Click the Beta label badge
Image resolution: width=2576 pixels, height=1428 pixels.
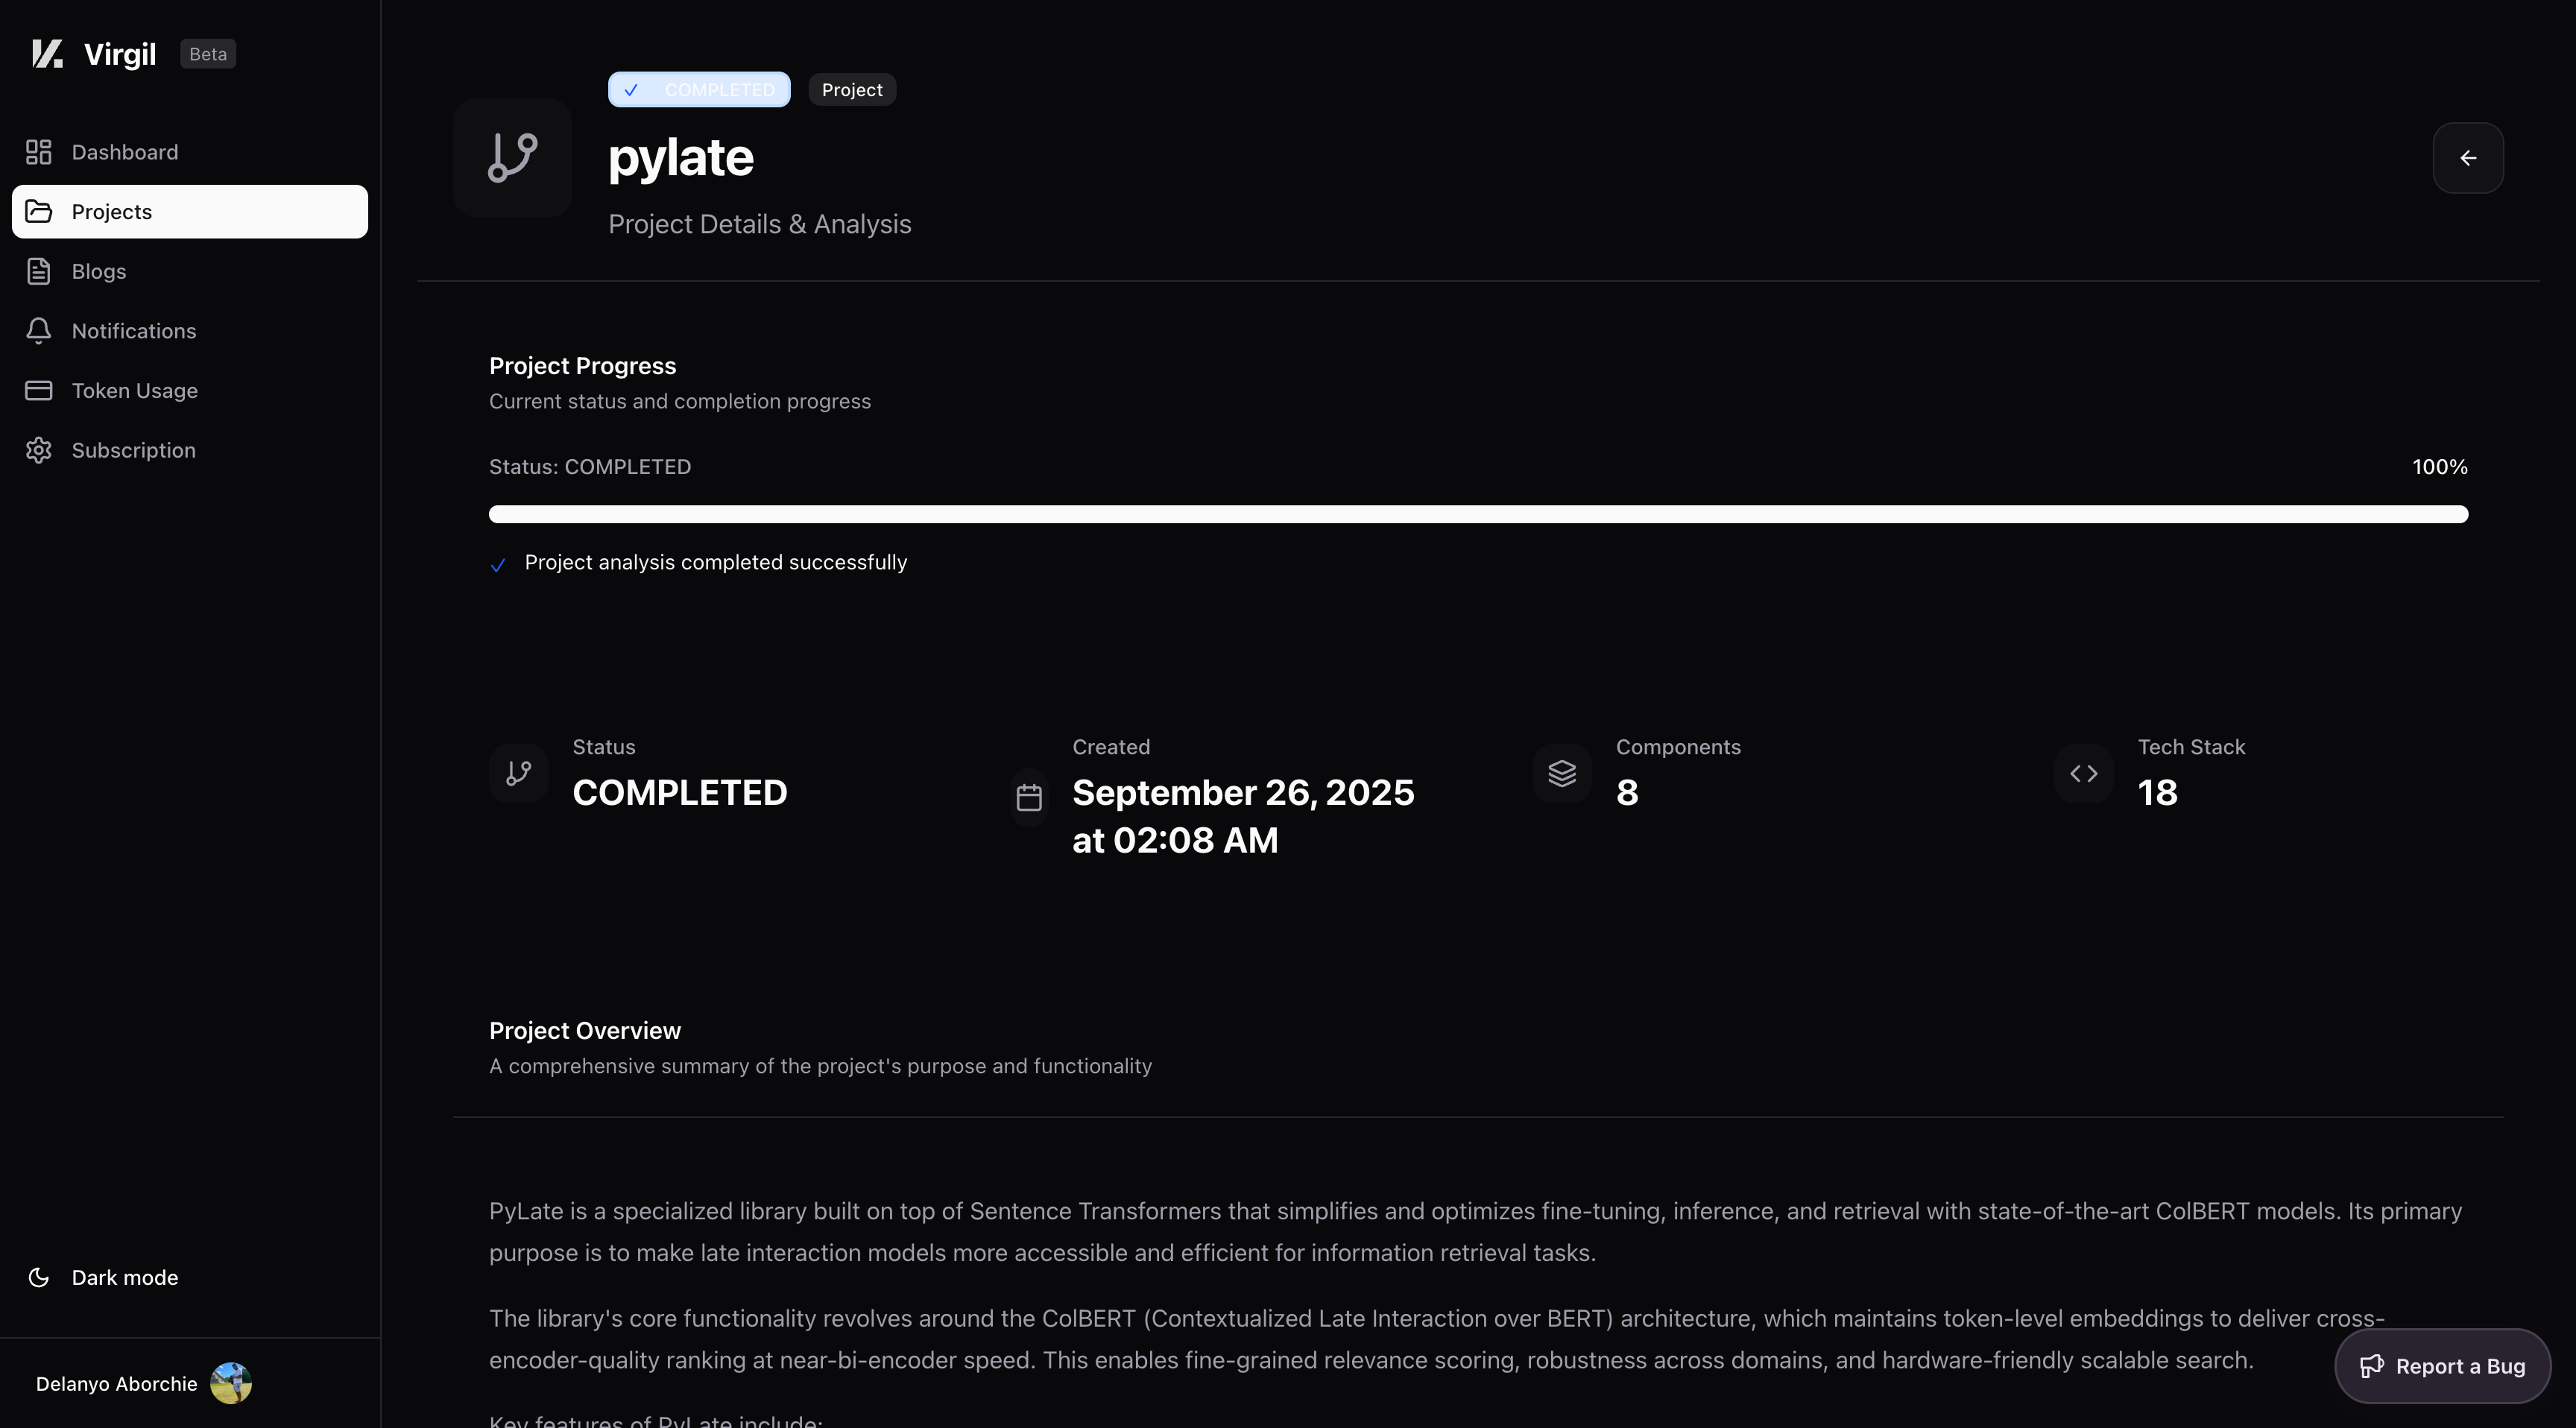tap(208, 54)
